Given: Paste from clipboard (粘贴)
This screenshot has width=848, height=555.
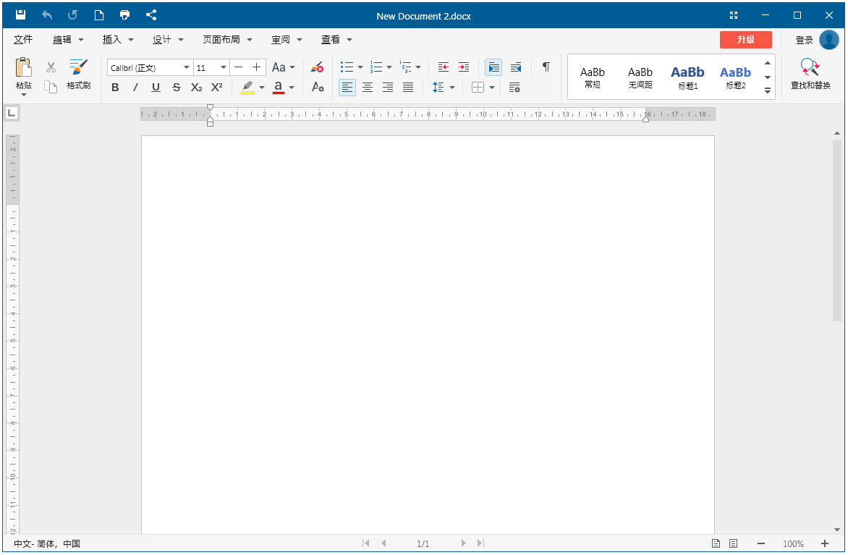Looking at the screenshot, I should [23, 73].
